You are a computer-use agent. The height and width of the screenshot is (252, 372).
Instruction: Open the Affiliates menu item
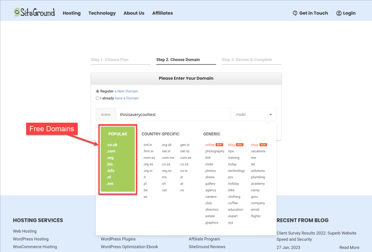pos(162,13)
